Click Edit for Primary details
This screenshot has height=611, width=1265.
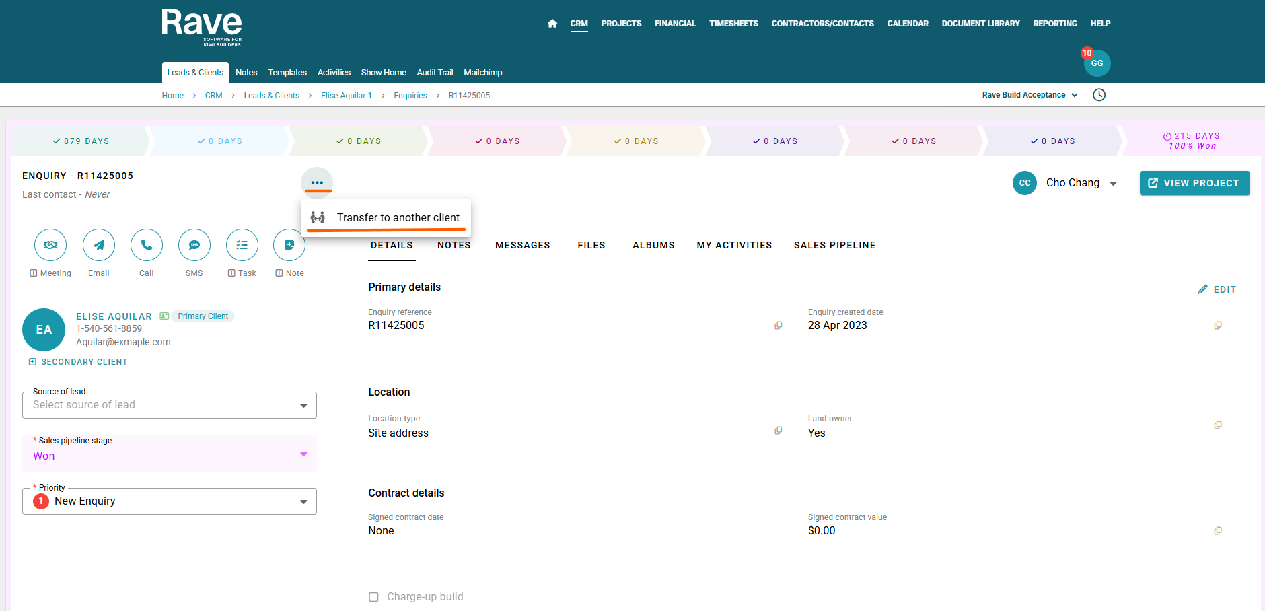pos(1217,289)
